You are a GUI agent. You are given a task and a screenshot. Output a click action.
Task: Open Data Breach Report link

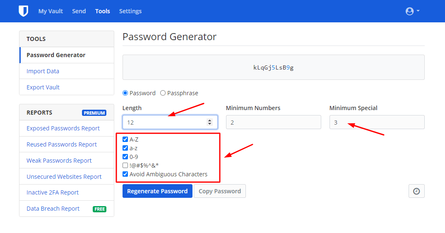53,209
